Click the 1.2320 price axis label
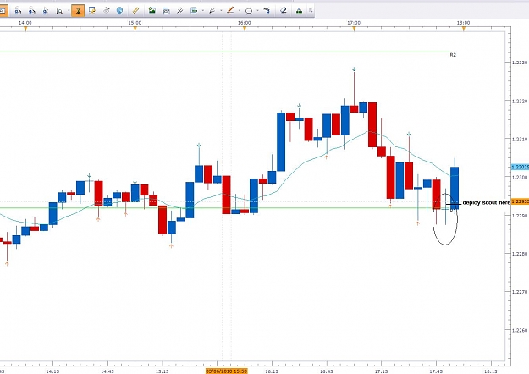The width and height of the screenshot is (529, 374). (x=520, y=101)
